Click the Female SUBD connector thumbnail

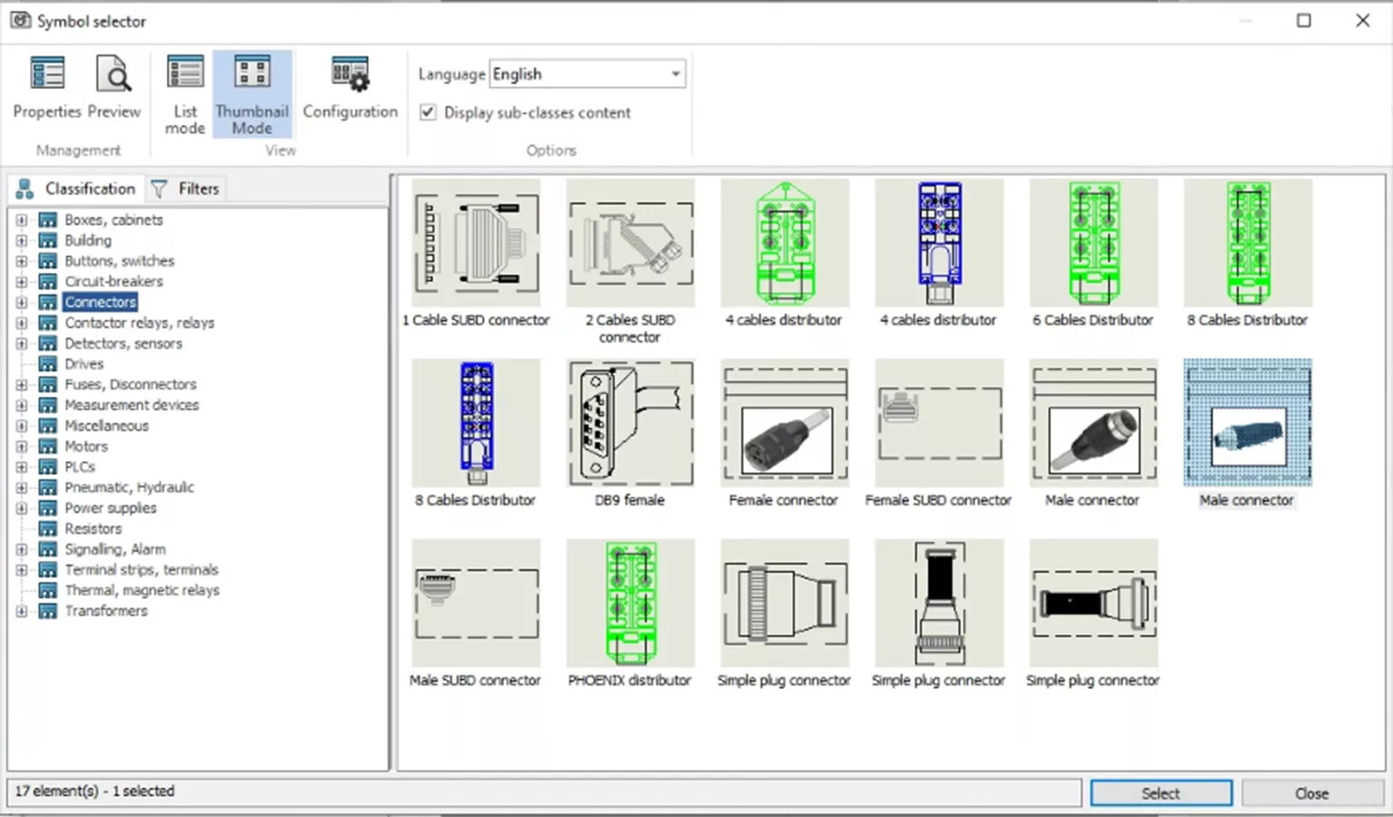[x=939, y=423]
